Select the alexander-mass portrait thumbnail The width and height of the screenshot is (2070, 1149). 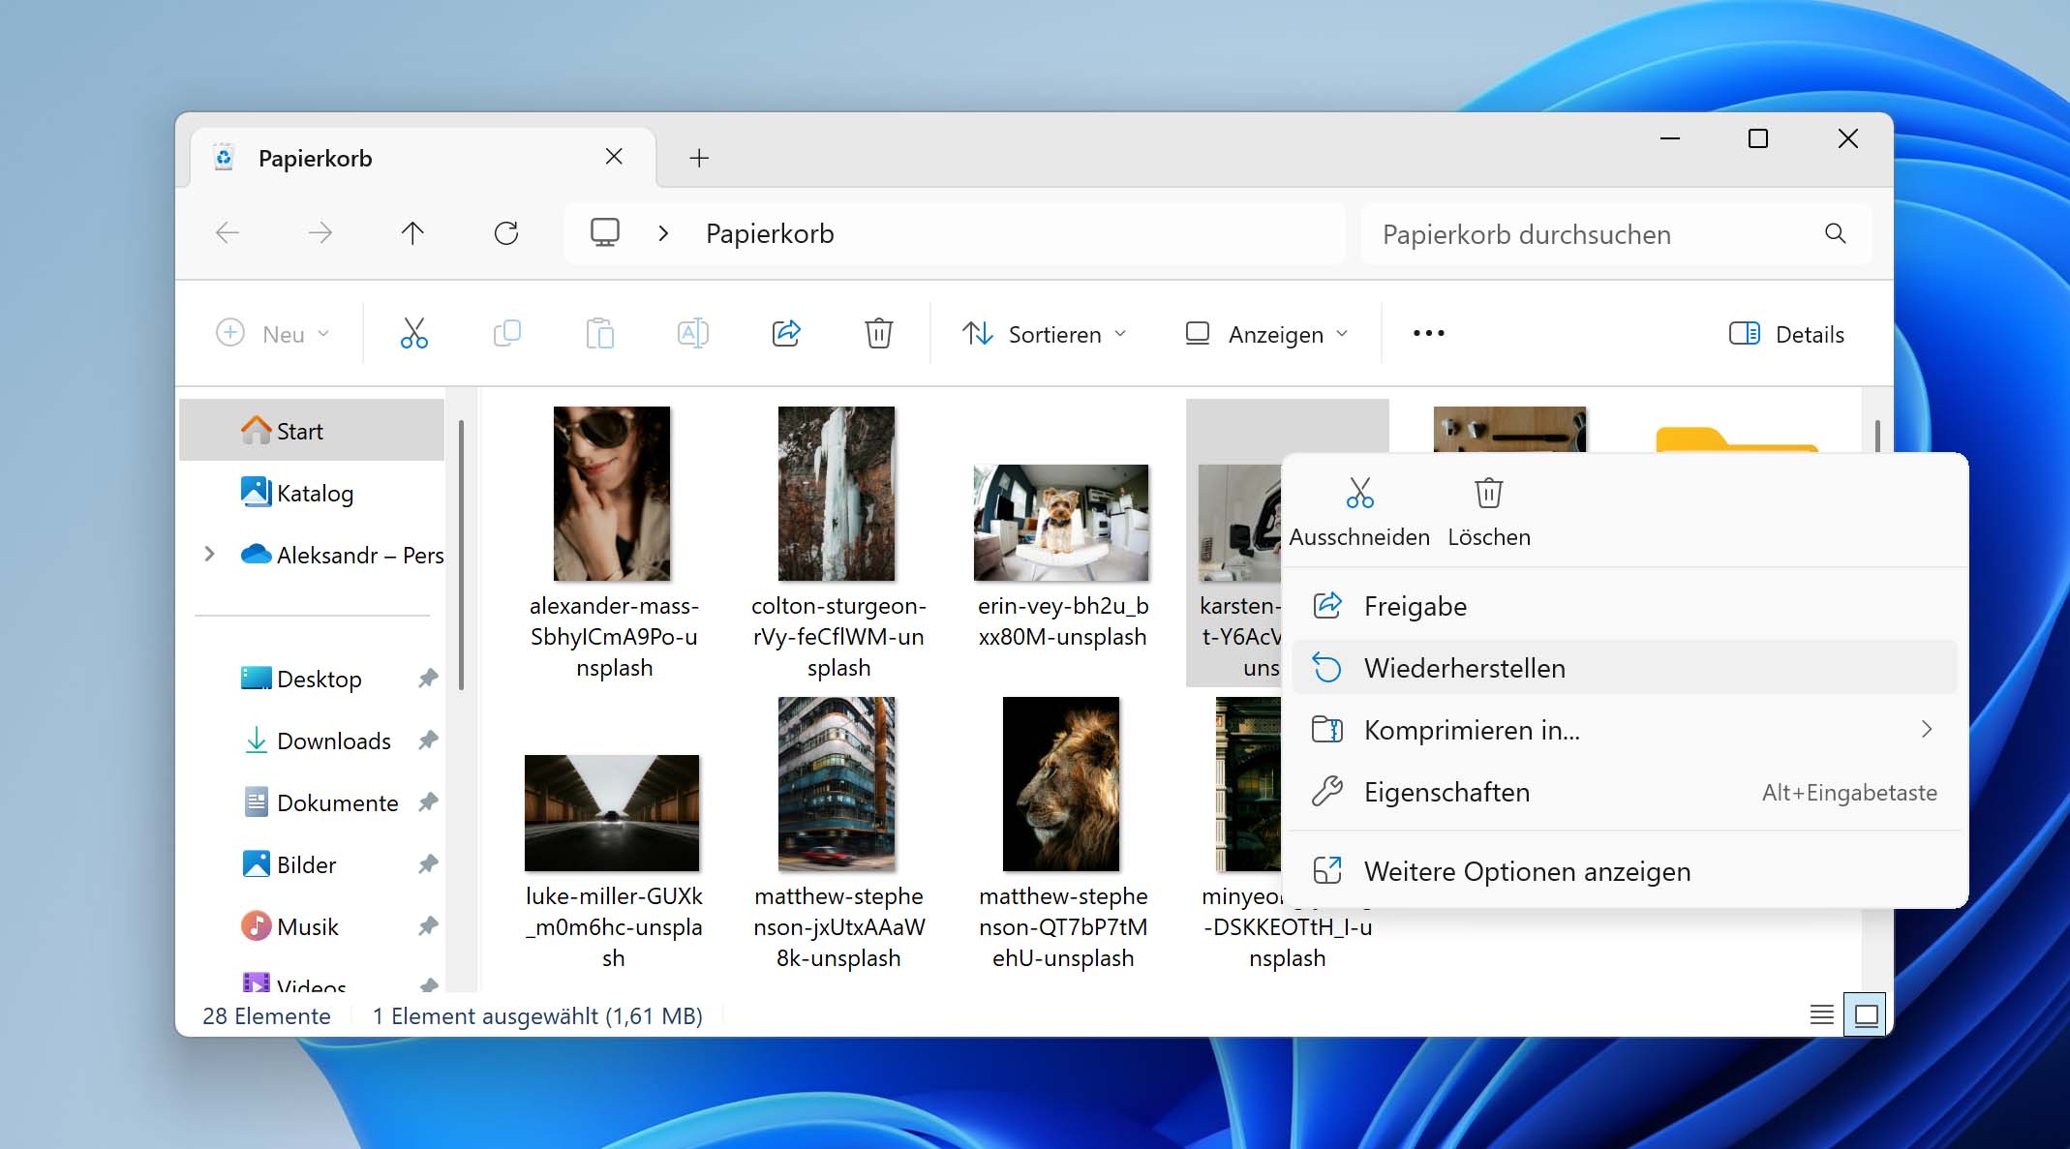(x=612, y=494)
